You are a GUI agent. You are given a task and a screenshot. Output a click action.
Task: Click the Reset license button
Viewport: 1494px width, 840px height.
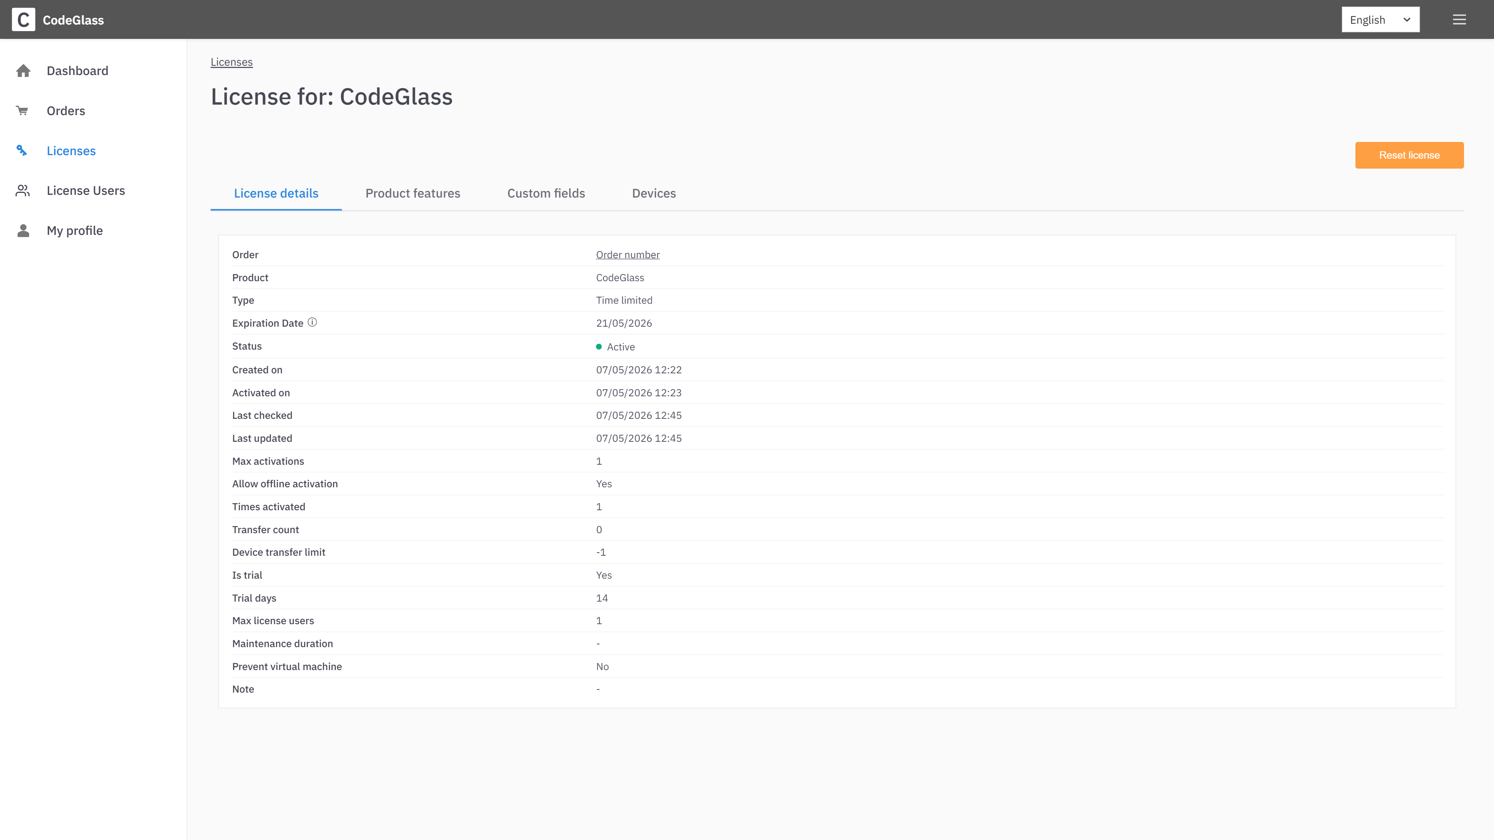tap(1409, 156)
